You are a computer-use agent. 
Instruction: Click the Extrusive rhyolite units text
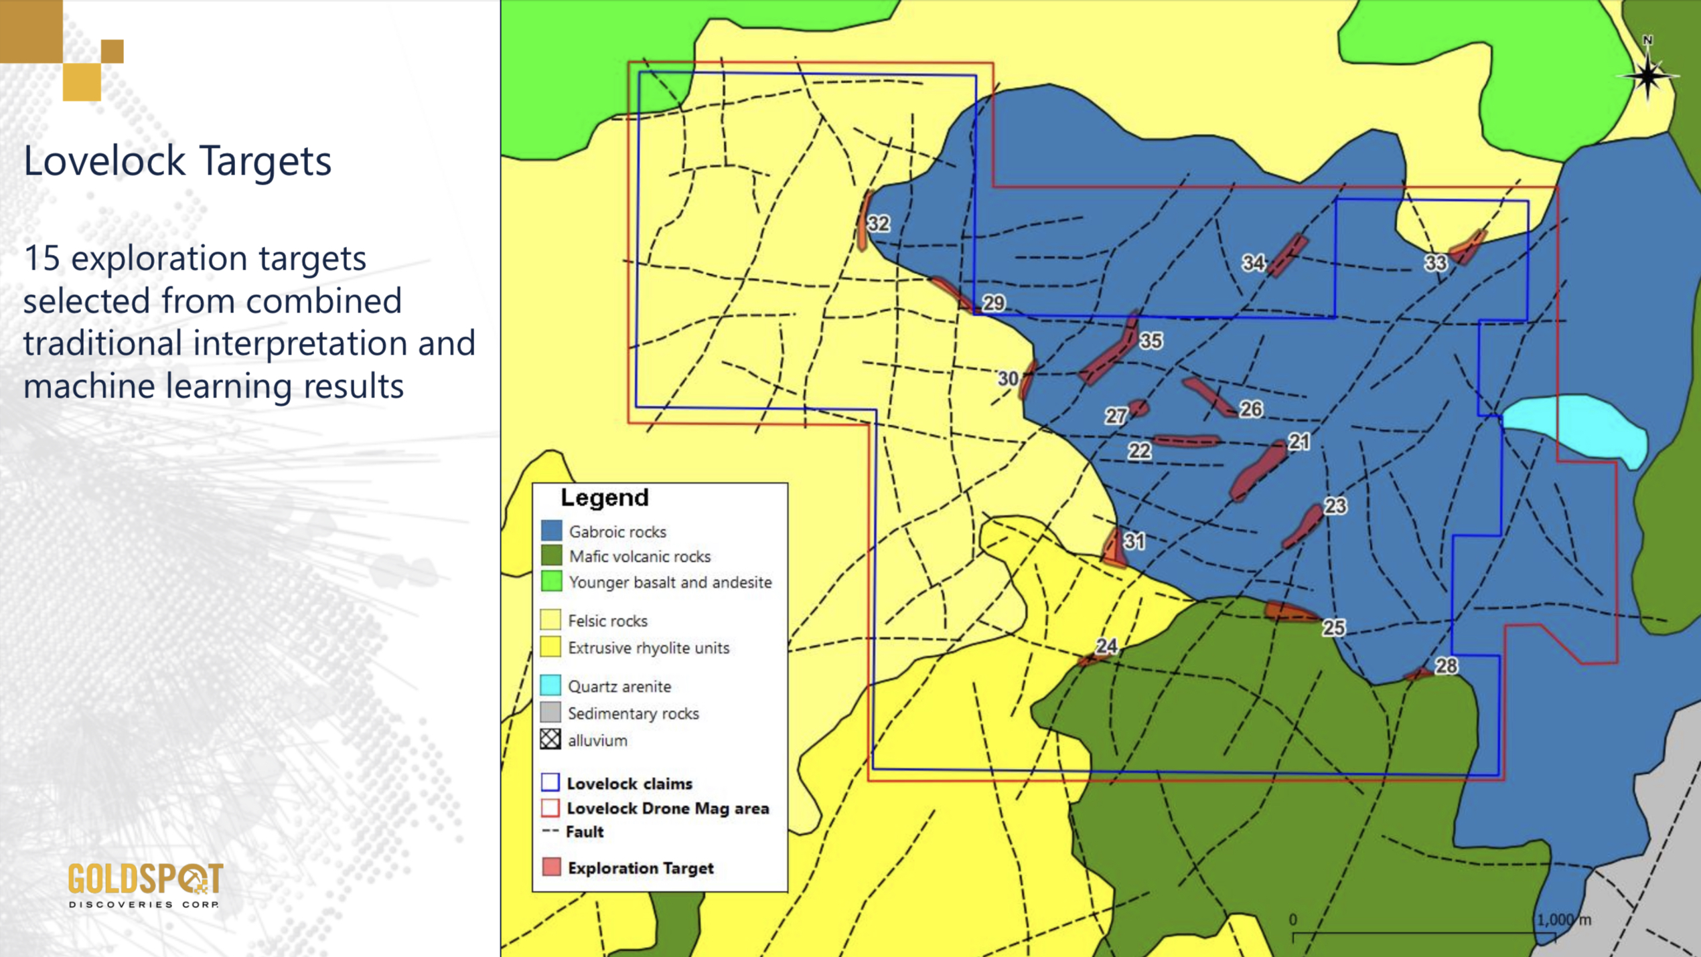pyautogui.click(x=648, y=648)
